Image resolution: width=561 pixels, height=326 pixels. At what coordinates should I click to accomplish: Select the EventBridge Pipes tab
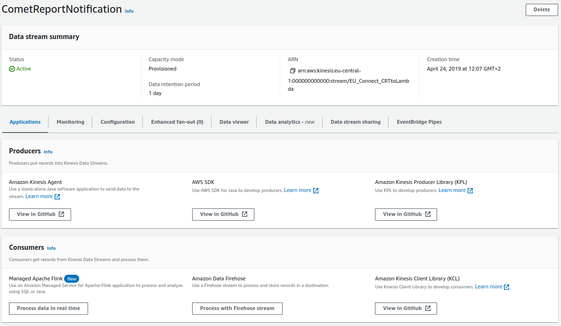coord(419,122)
